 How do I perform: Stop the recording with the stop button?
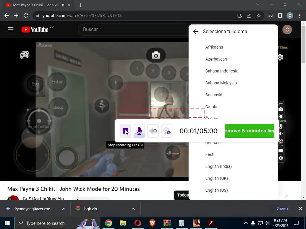click(125, 131)
